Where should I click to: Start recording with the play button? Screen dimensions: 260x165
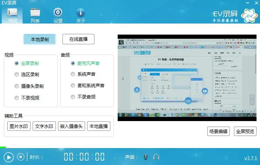[9, 157]
